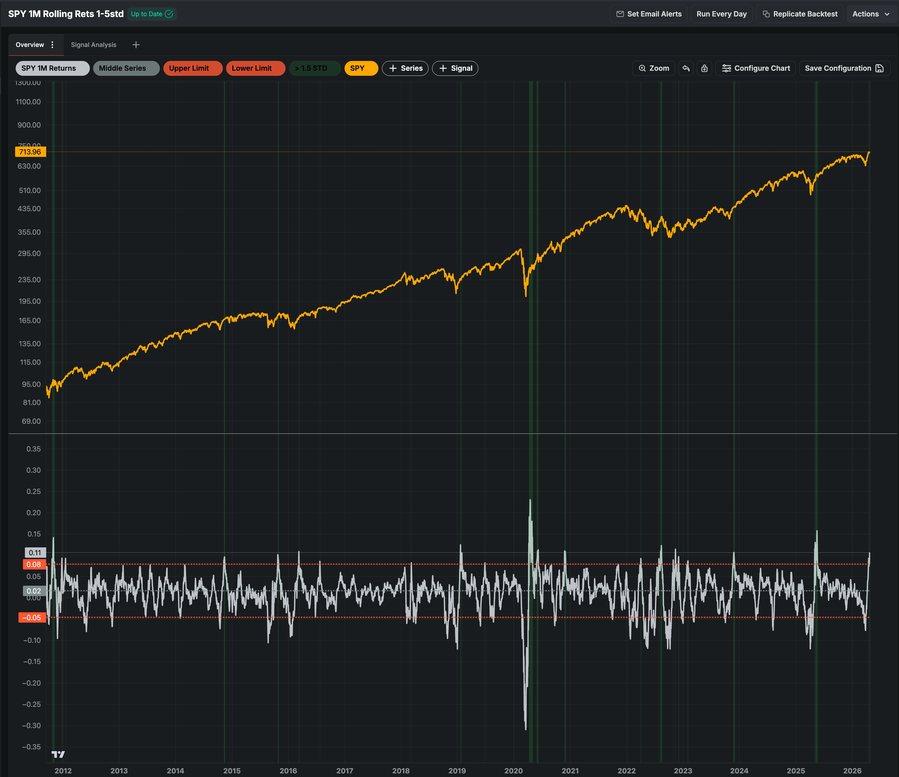
Task: Click the Configure Chart sliders button
Action: point(756,69)
